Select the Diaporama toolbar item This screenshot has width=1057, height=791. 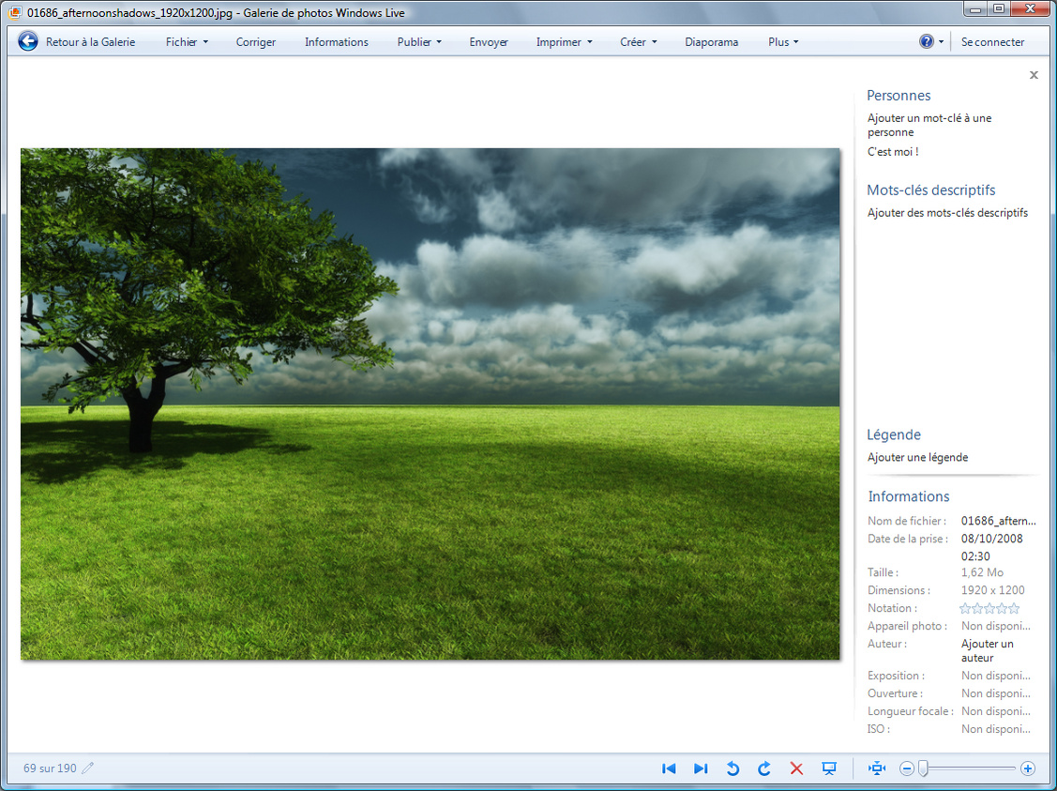point(711,42)
